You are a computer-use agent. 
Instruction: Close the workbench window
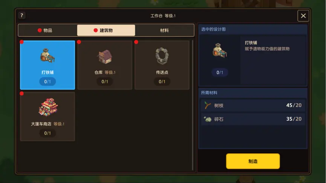click(x=303, y=16)
